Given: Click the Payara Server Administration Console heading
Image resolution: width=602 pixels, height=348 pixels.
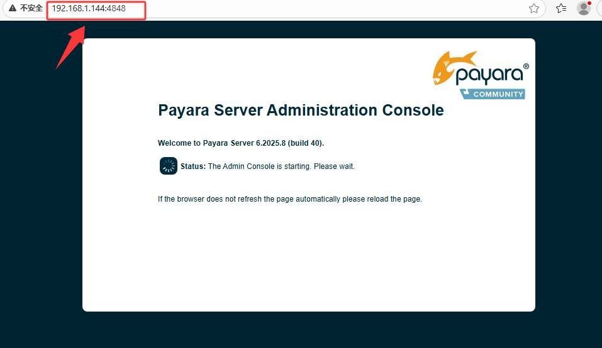Looking at the screenshot, I should click(x=301, y=111).
